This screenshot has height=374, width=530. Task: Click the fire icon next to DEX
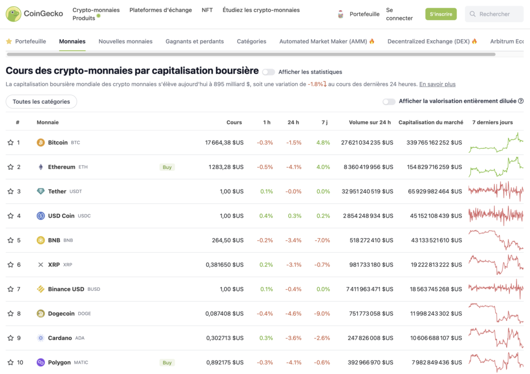click(475, 41)
